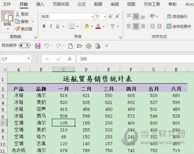This screenshot has width=194, height=154.
Task: Switch to the Insert (插入) tab
Action: click(40, 4)
